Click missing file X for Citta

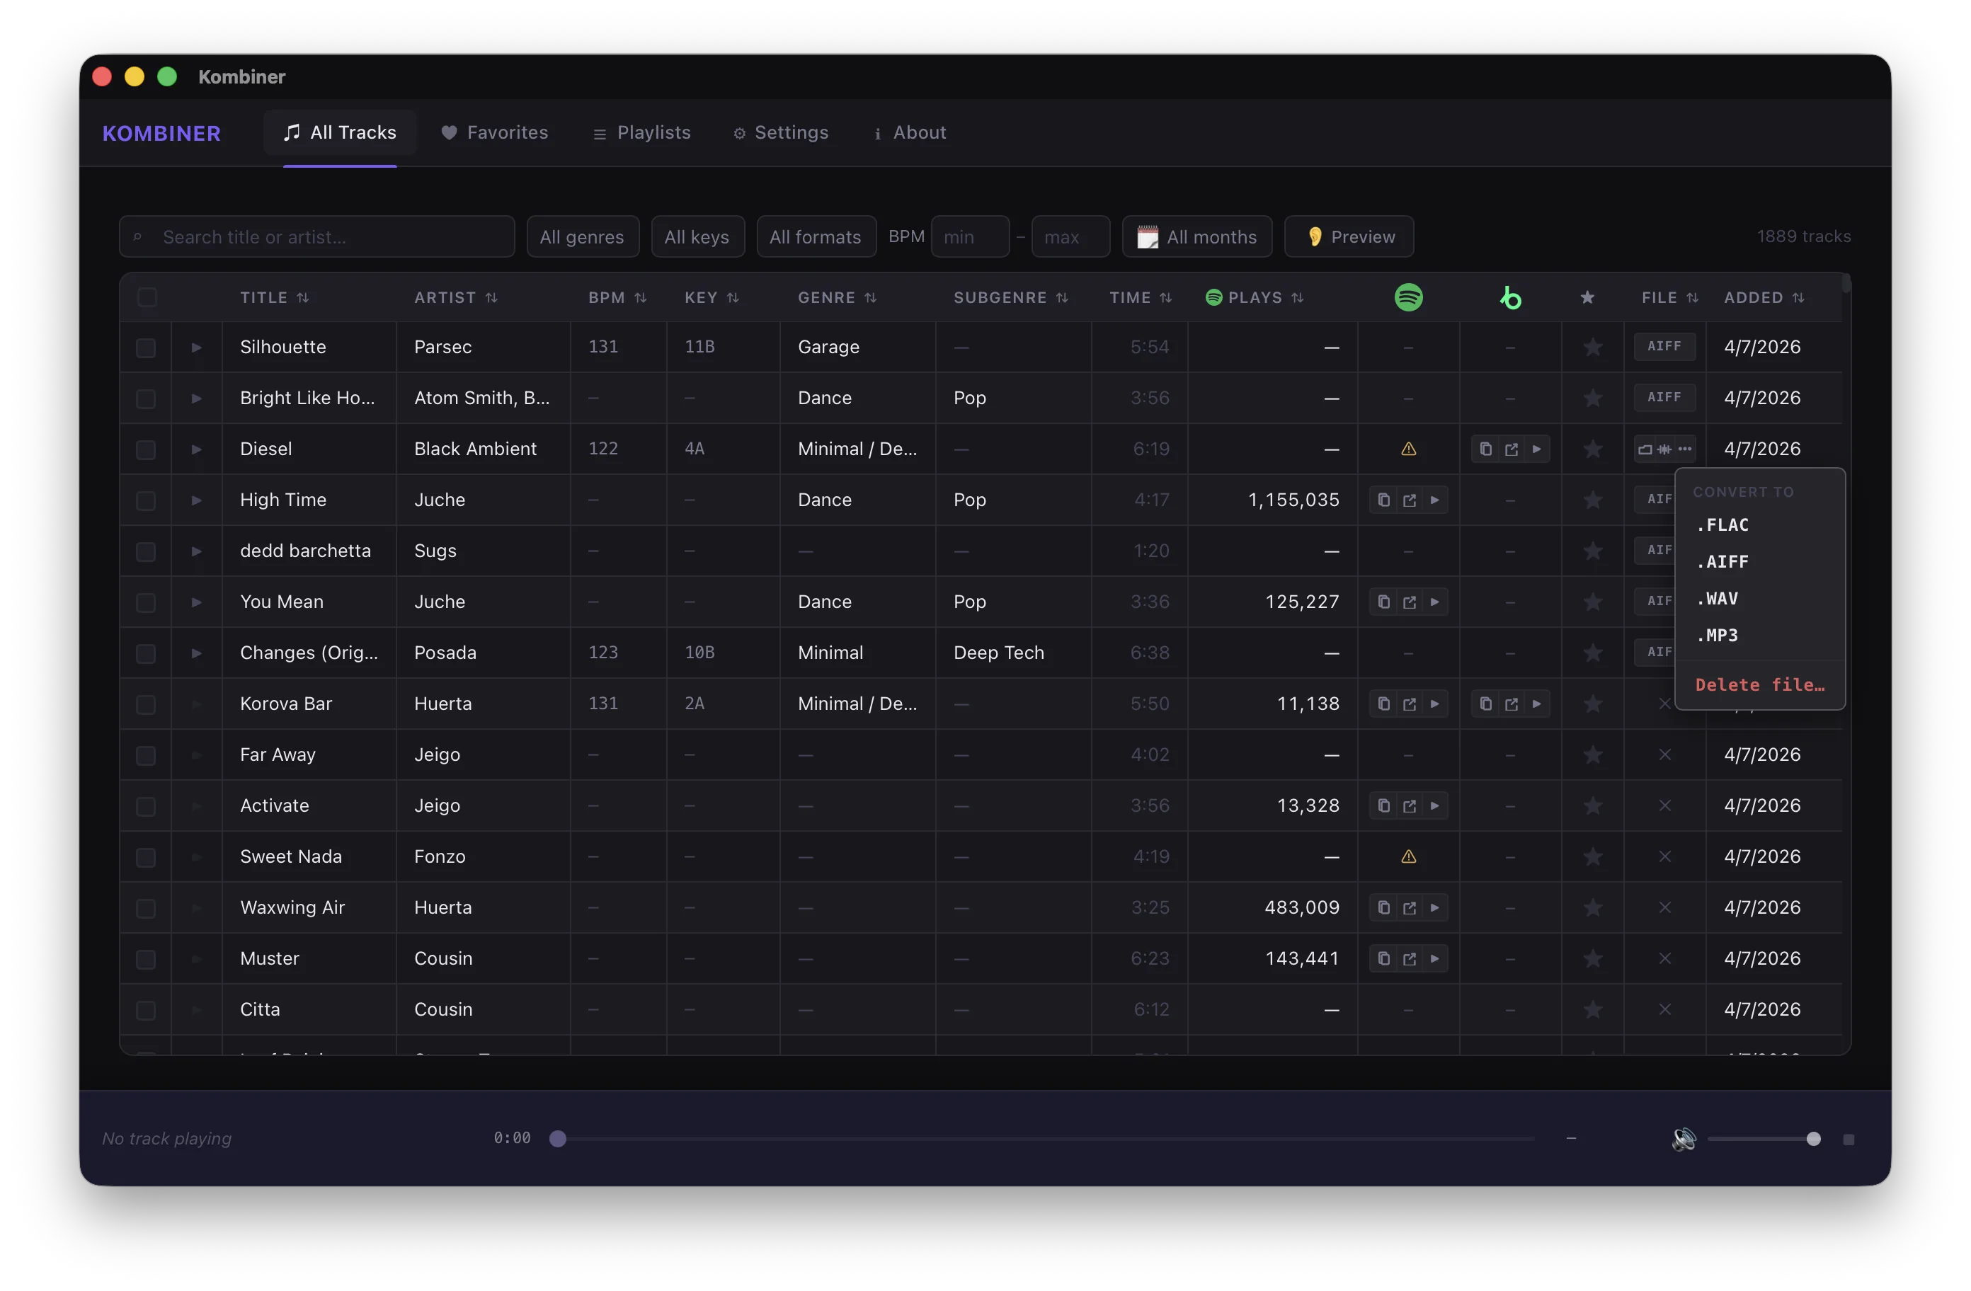point(1664,1009)
